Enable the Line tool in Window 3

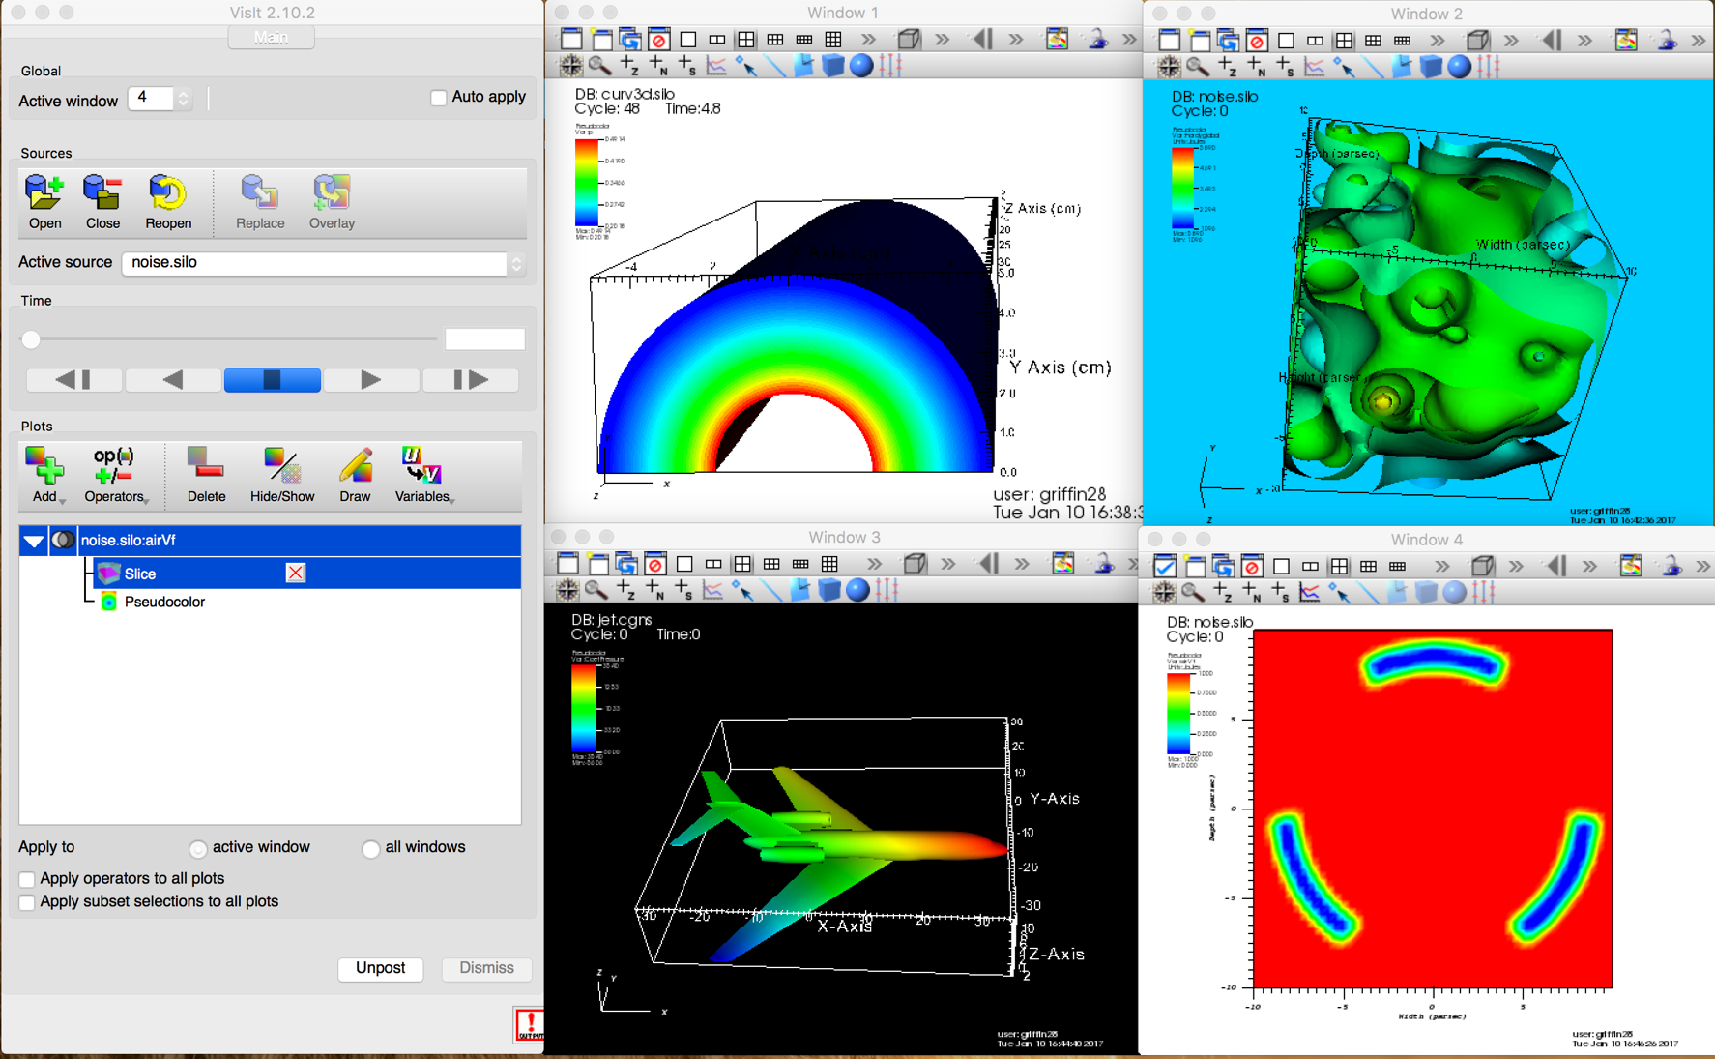(771, 590)
